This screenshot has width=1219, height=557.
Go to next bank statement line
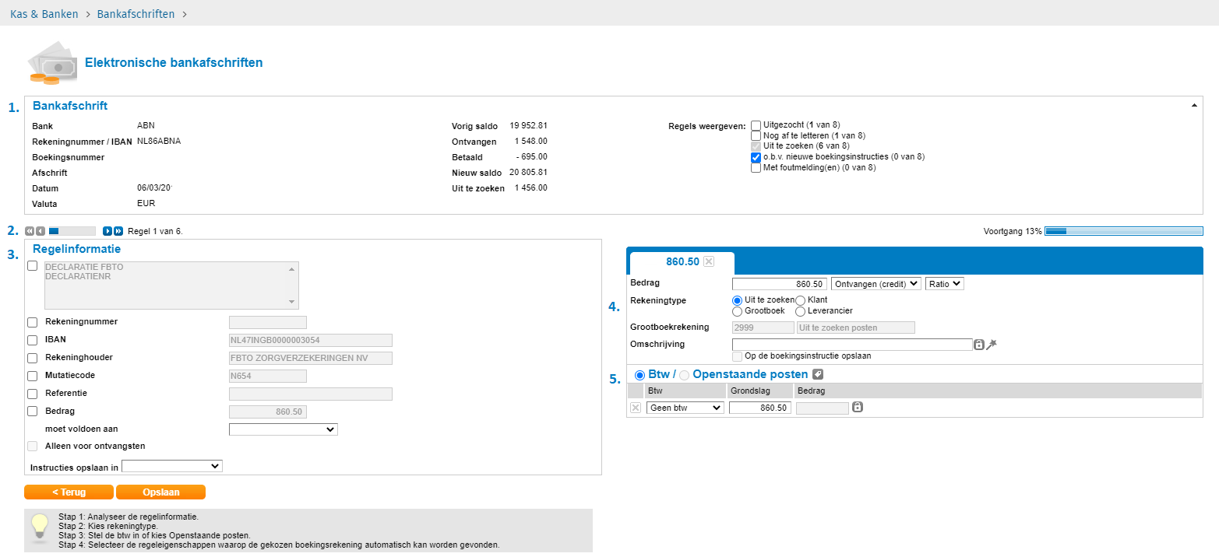tap(107, 231)
